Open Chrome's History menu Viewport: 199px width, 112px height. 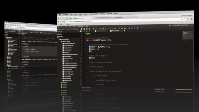pyautogui.click(x=86, y=14)
